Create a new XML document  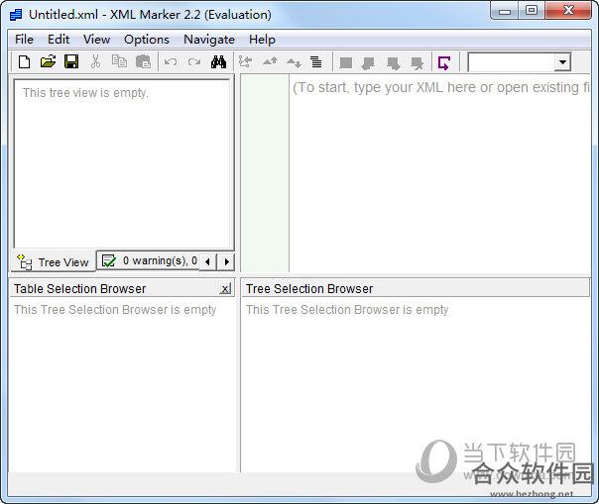[25, 61]
